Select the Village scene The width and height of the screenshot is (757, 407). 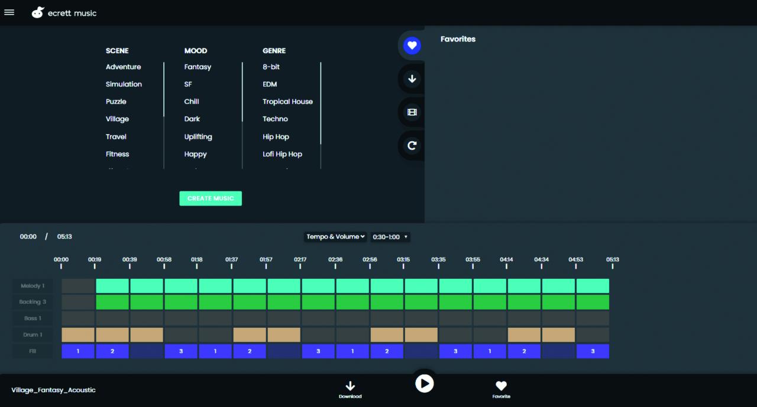(117, 119)
